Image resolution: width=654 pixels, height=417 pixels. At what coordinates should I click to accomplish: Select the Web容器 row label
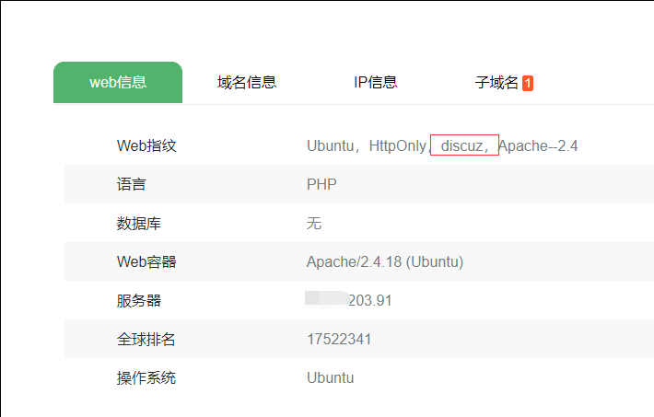(146, 261)
